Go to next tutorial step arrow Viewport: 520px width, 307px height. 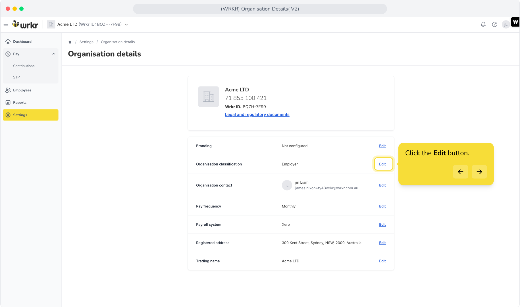point(479,172)
